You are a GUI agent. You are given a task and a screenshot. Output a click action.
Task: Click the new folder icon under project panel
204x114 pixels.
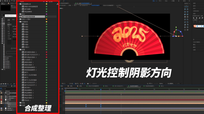click(4, 84)
